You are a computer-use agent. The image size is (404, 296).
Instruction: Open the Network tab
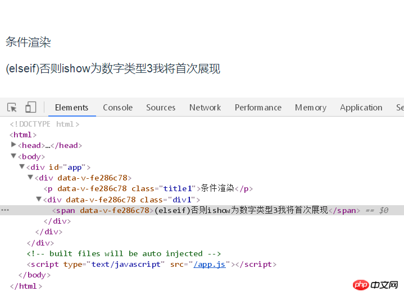(x=205, y=108)
